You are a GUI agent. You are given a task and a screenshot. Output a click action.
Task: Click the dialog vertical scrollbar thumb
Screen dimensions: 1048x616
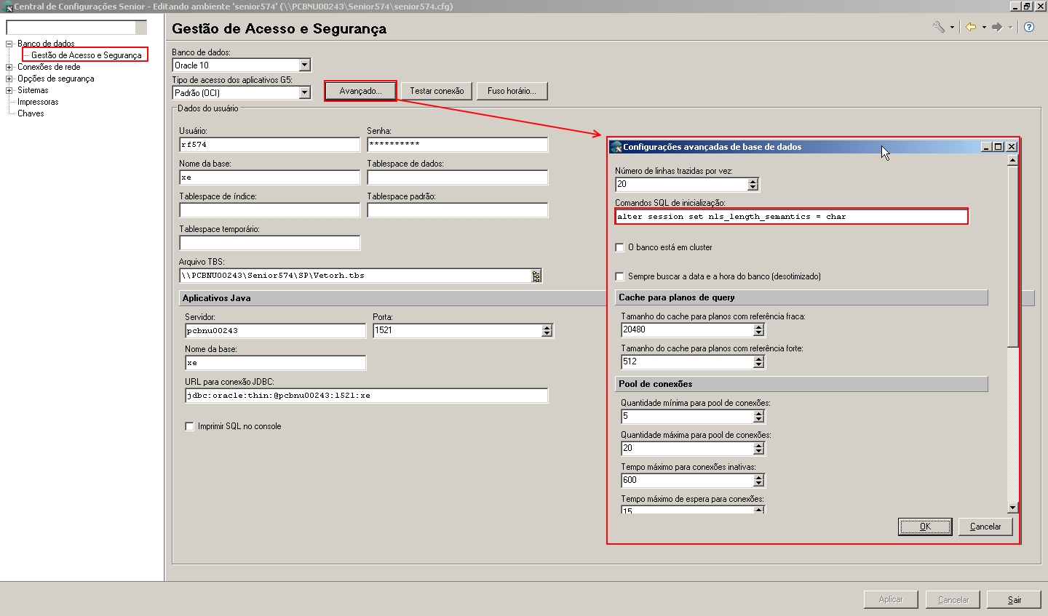1012,256
